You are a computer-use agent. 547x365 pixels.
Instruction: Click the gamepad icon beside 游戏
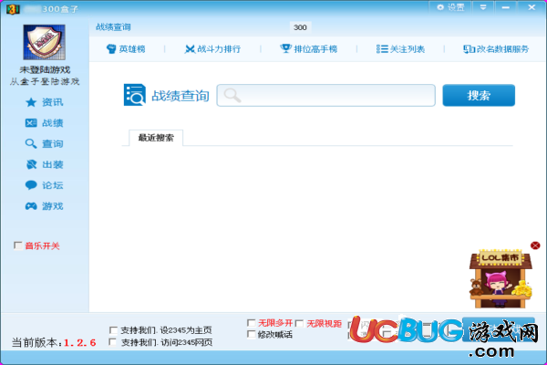(x=31, y=206)
